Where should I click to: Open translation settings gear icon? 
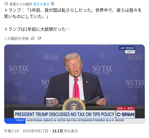53,4
